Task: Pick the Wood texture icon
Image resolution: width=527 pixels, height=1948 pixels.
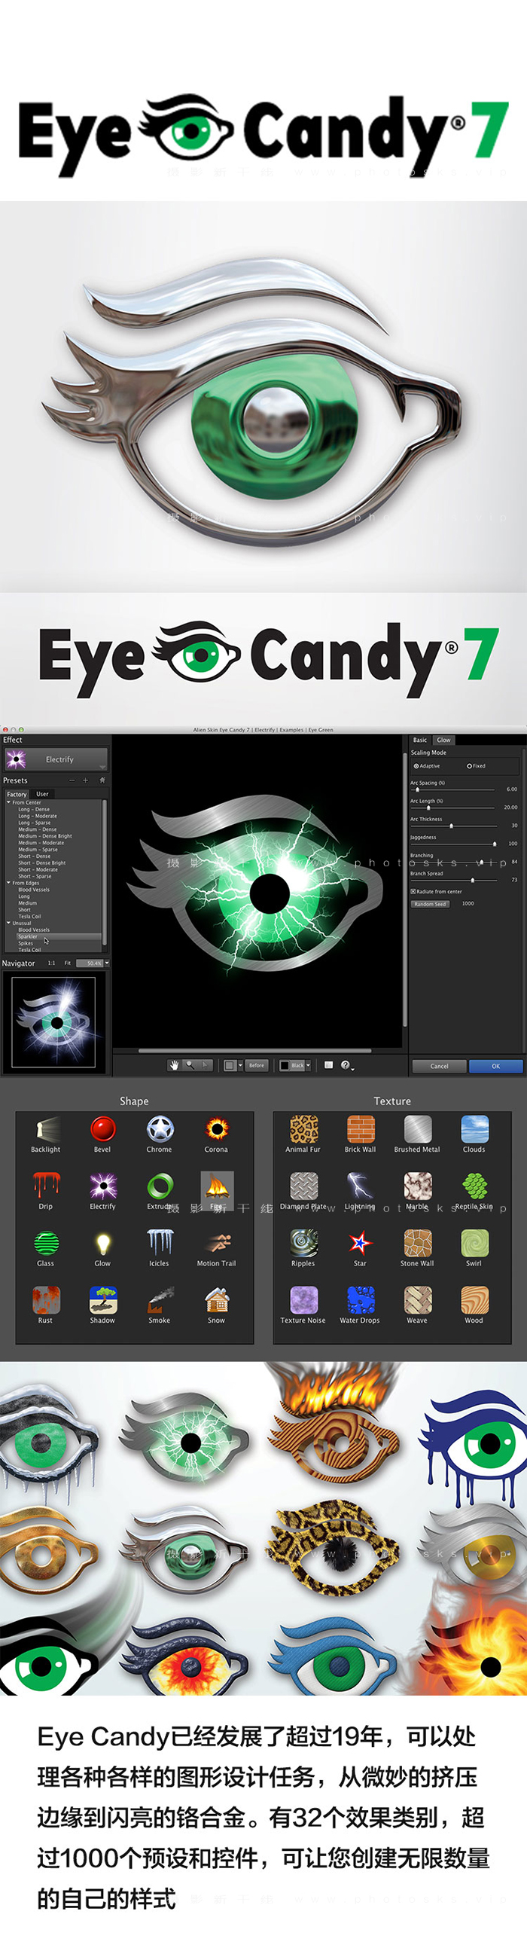Action: (x=474, y=1300)
